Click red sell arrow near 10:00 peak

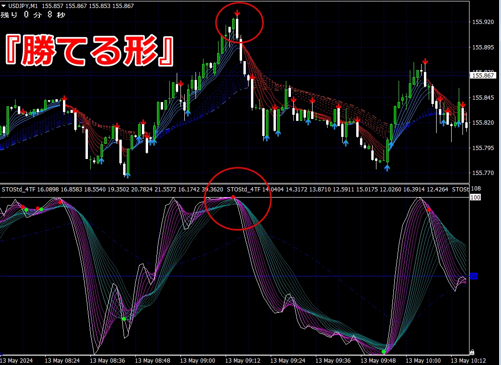point(425,61)
